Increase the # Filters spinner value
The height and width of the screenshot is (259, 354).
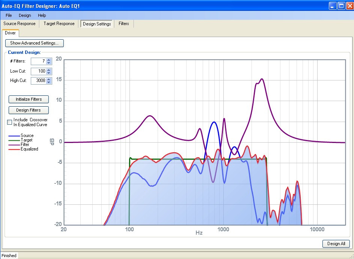tap(49, 60)
